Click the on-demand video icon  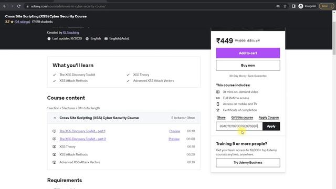218,92
